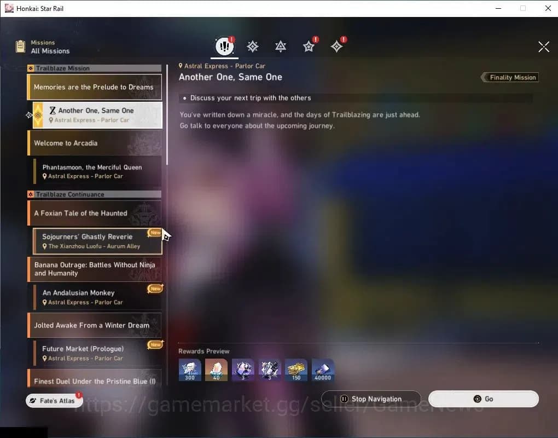Image resolution: width=558 pixels, height=438 pixels.
Task: Click the Go button
Action: point(483,399)
